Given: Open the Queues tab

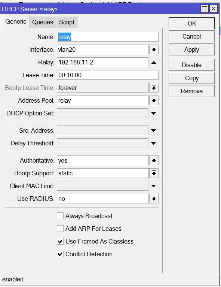Looking at the screenshot, I should point(43,22).
